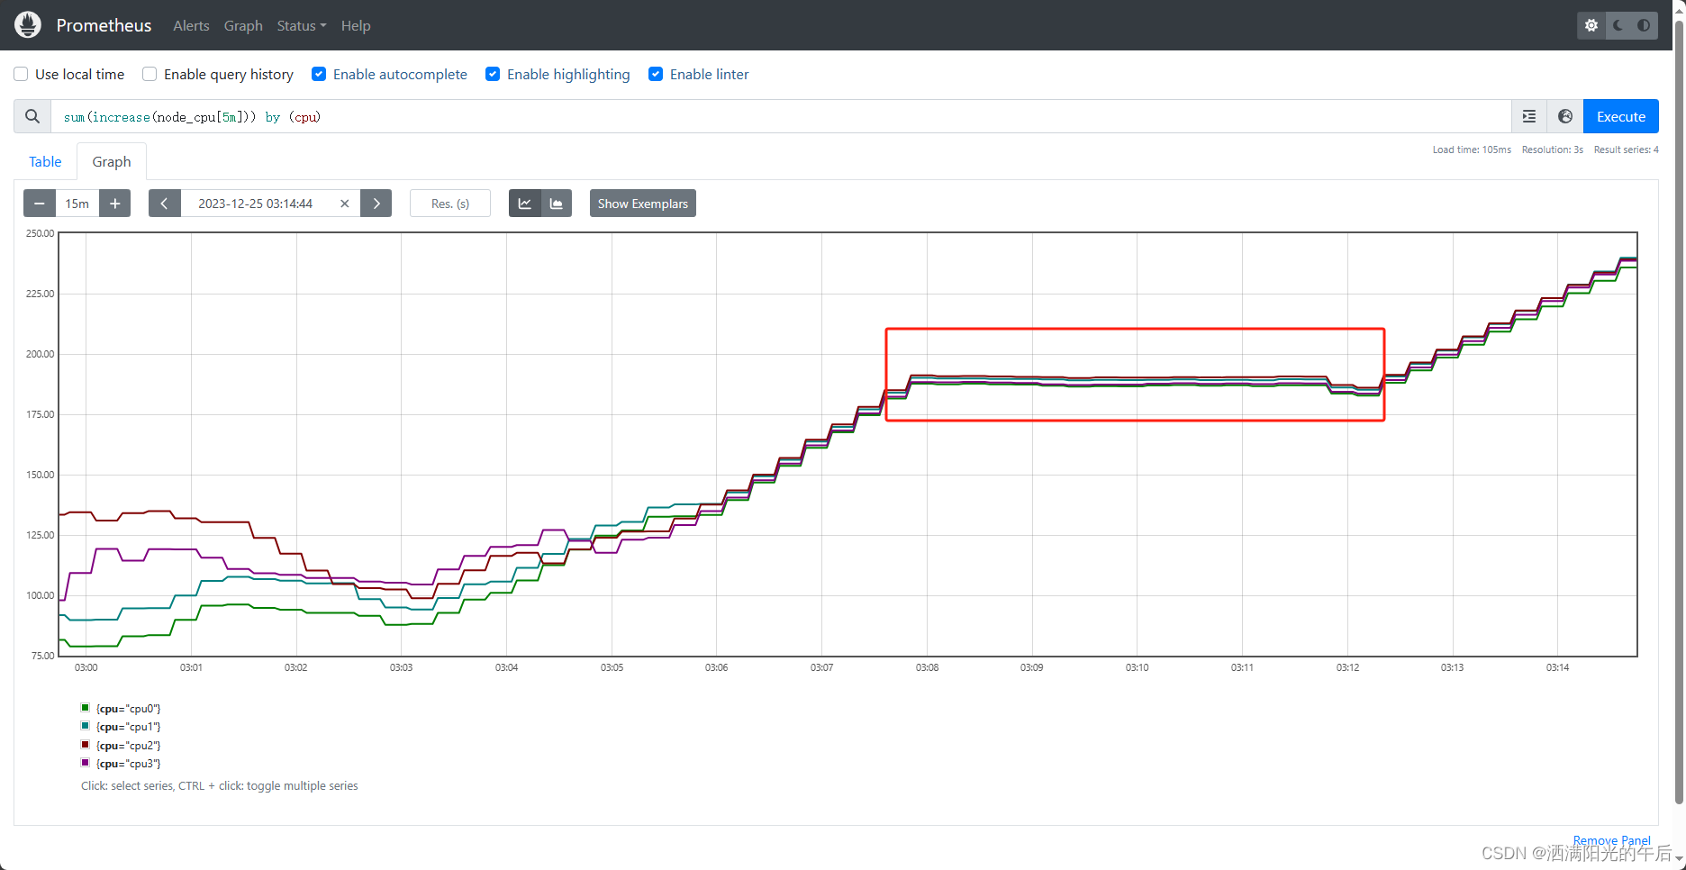Viewport: 1686px width, 870px height.
Task: Click the Prometheus logo icon
Action: point(27,24)
